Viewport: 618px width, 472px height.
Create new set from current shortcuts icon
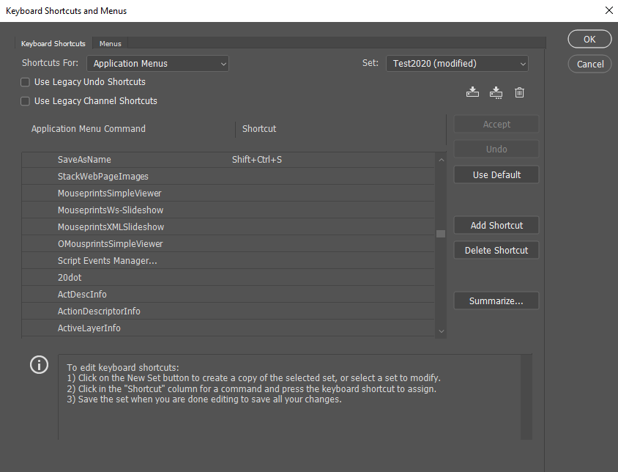click(496, 92)
